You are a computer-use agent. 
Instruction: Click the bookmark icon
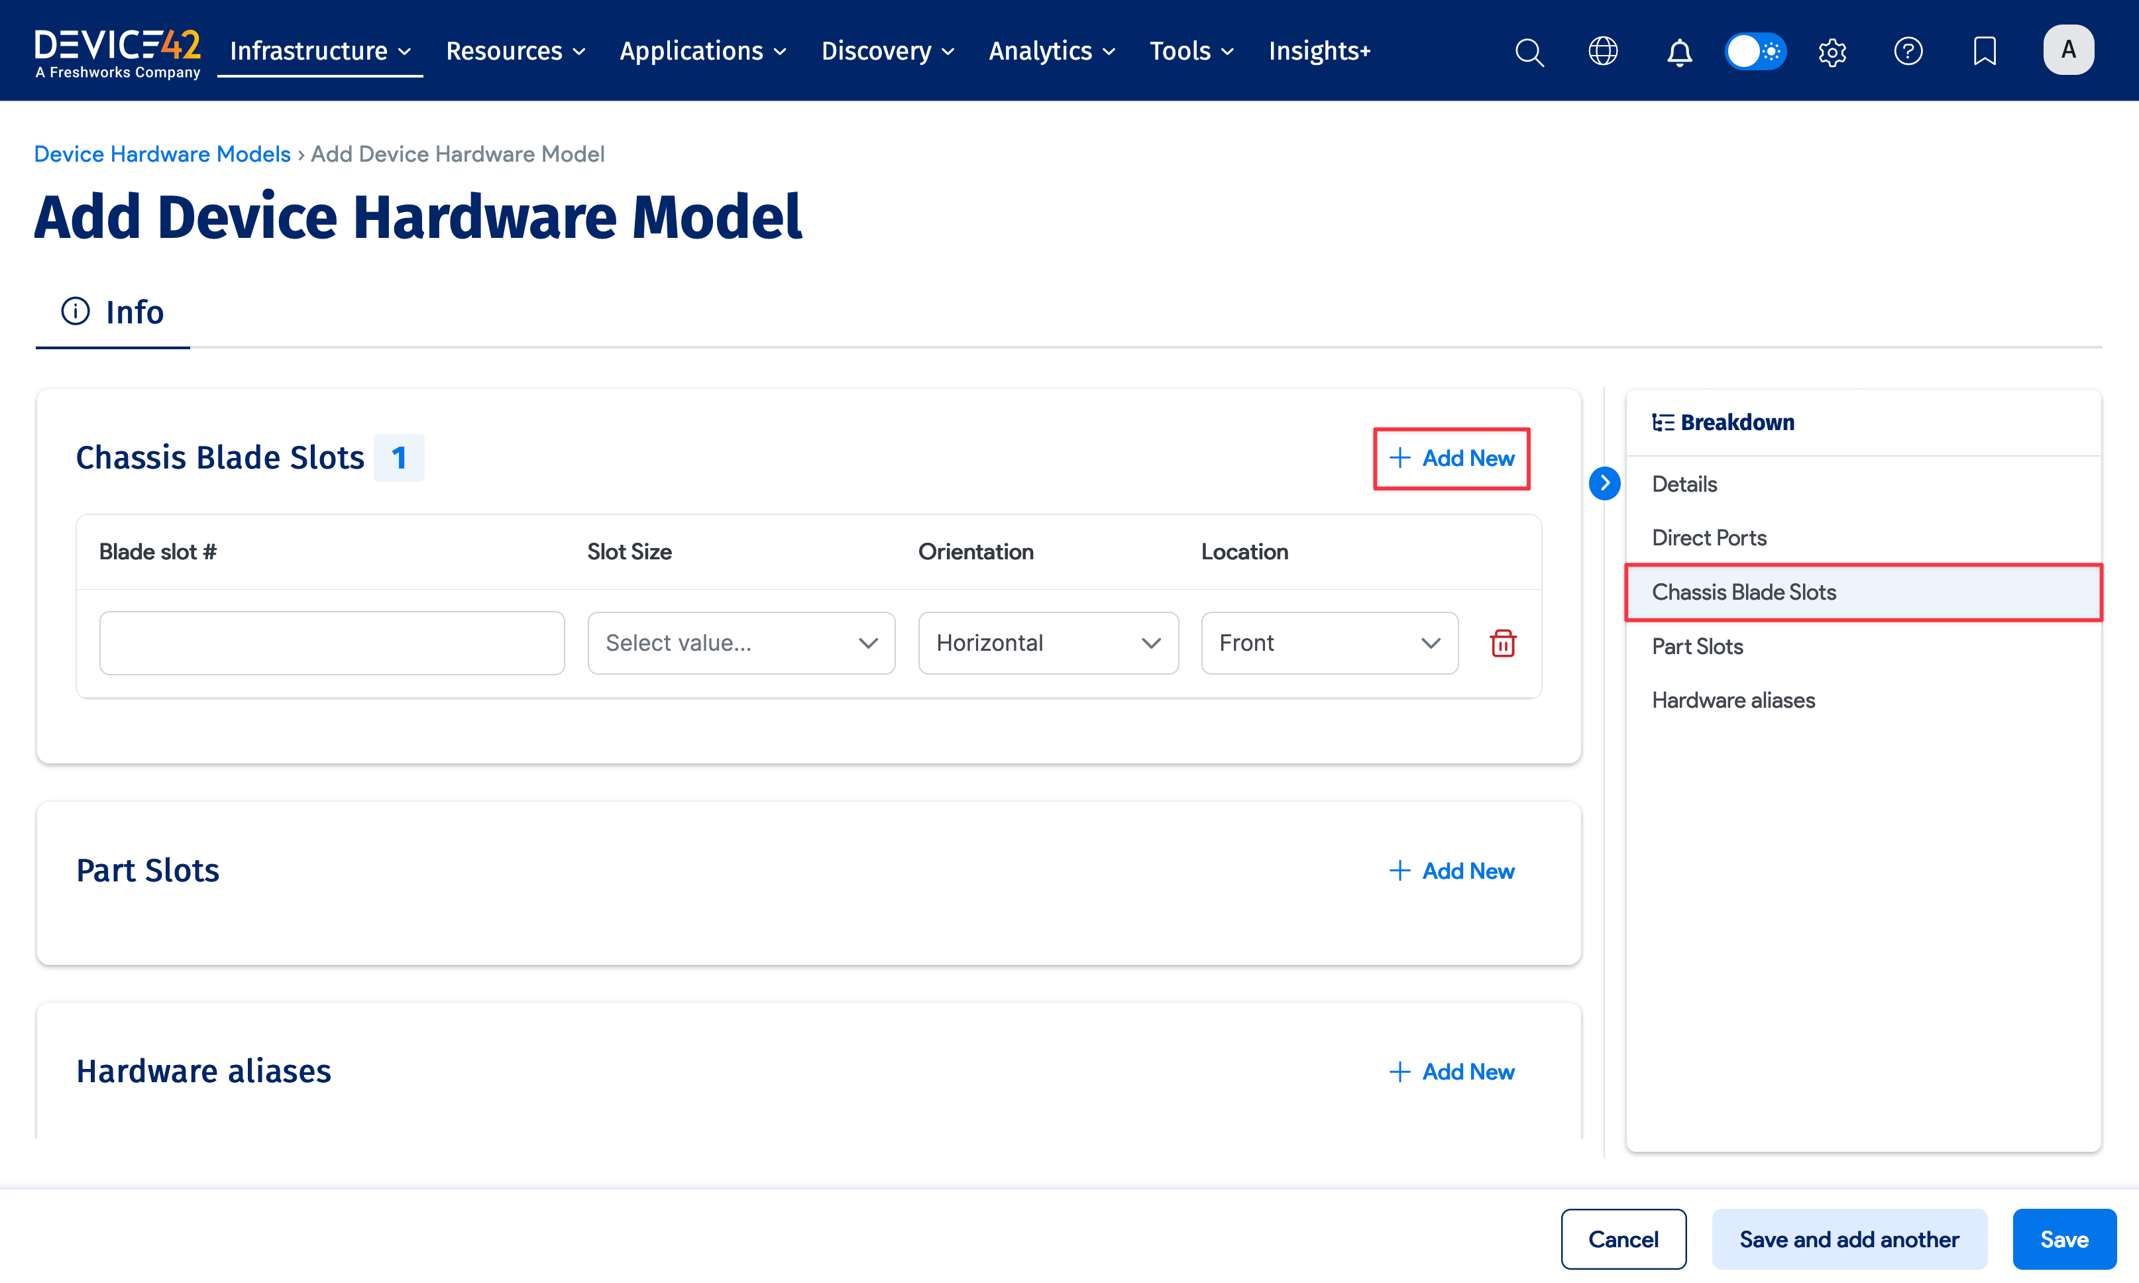[x=1985, y=52]
